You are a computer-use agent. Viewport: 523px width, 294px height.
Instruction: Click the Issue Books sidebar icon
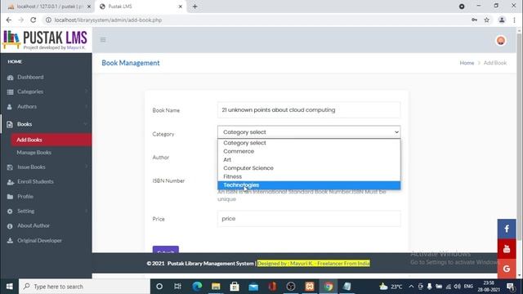point(10,167)
